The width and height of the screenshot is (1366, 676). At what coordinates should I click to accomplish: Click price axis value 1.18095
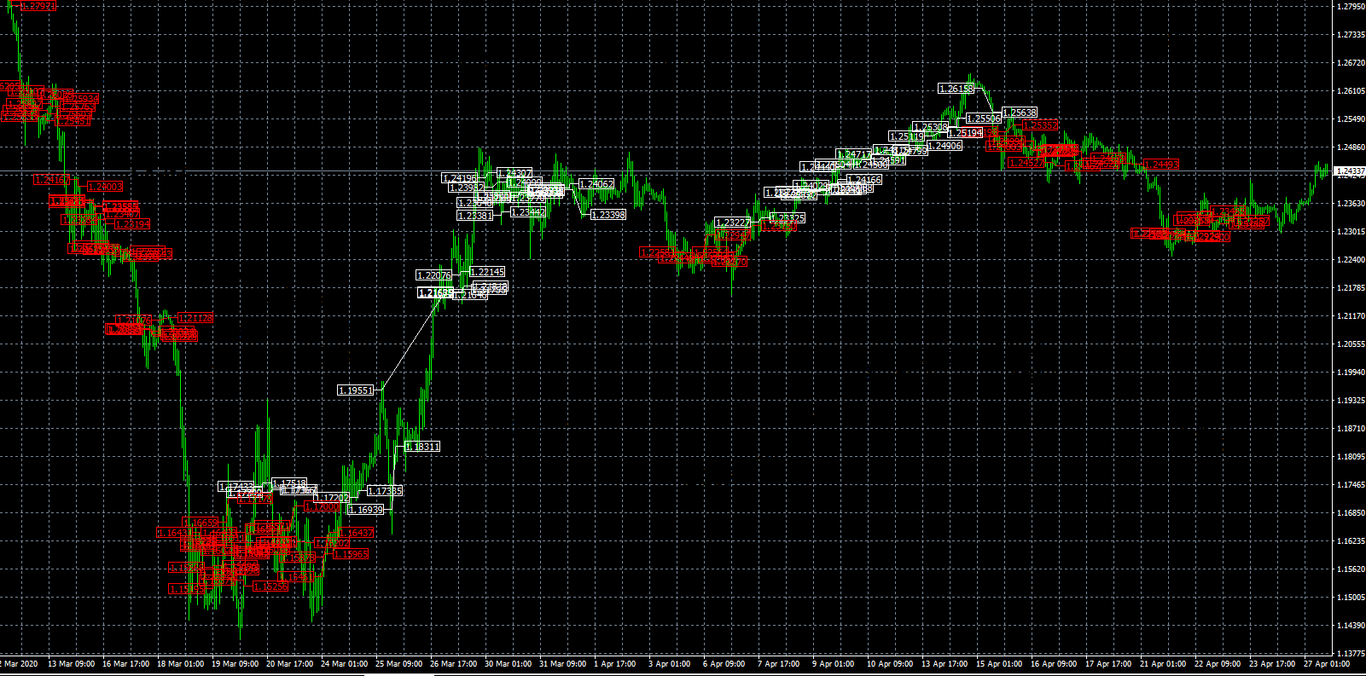[x=1351, y=457]
